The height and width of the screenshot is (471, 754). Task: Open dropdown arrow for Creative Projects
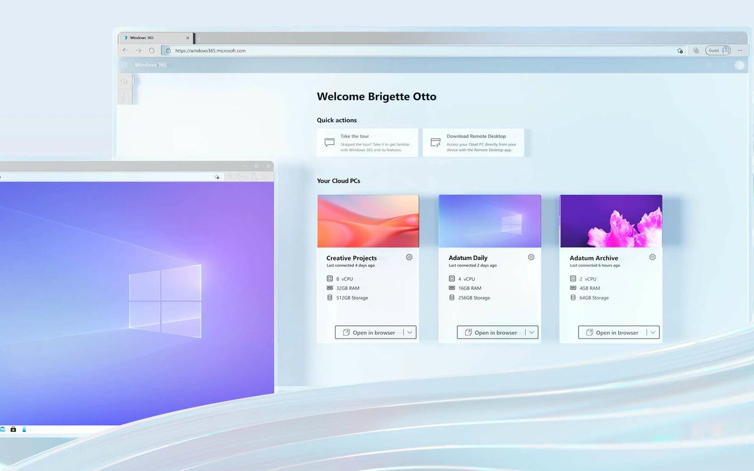410,332
